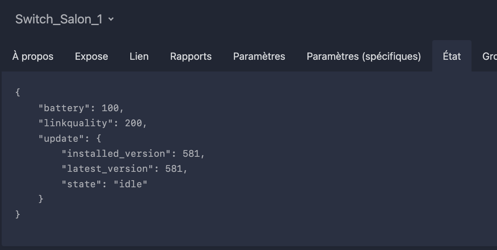Select the État tab

click(451, 56)
